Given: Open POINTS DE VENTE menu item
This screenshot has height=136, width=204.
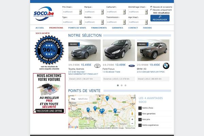Looking at the screenshot, I should [77, 28].
